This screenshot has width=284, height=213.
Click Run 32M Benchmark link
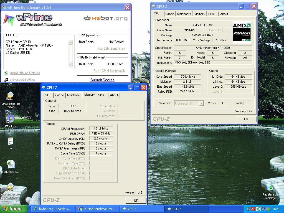coord(111,49)
